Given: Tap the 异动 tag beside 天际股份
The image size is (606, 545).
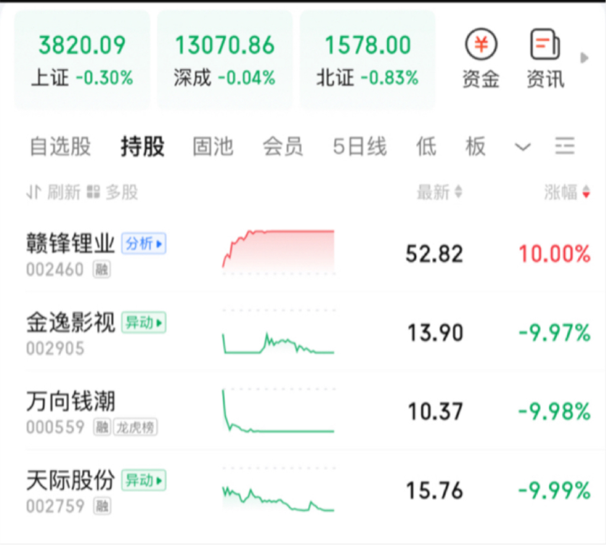Looking at the screenshot, I should (x=144, y=480).
